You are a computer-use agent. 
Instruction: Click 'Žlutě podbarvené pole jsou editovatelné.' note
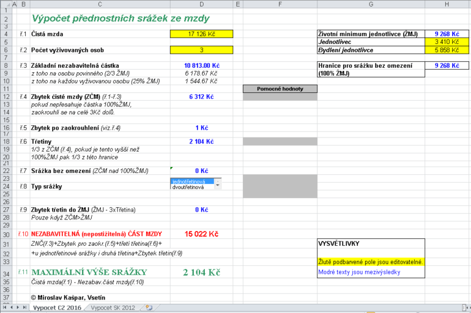point(370,262)
